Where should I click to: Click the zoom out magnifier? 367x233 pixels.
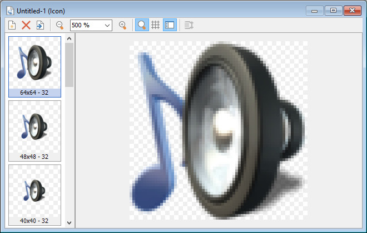[x=59, y=25]
